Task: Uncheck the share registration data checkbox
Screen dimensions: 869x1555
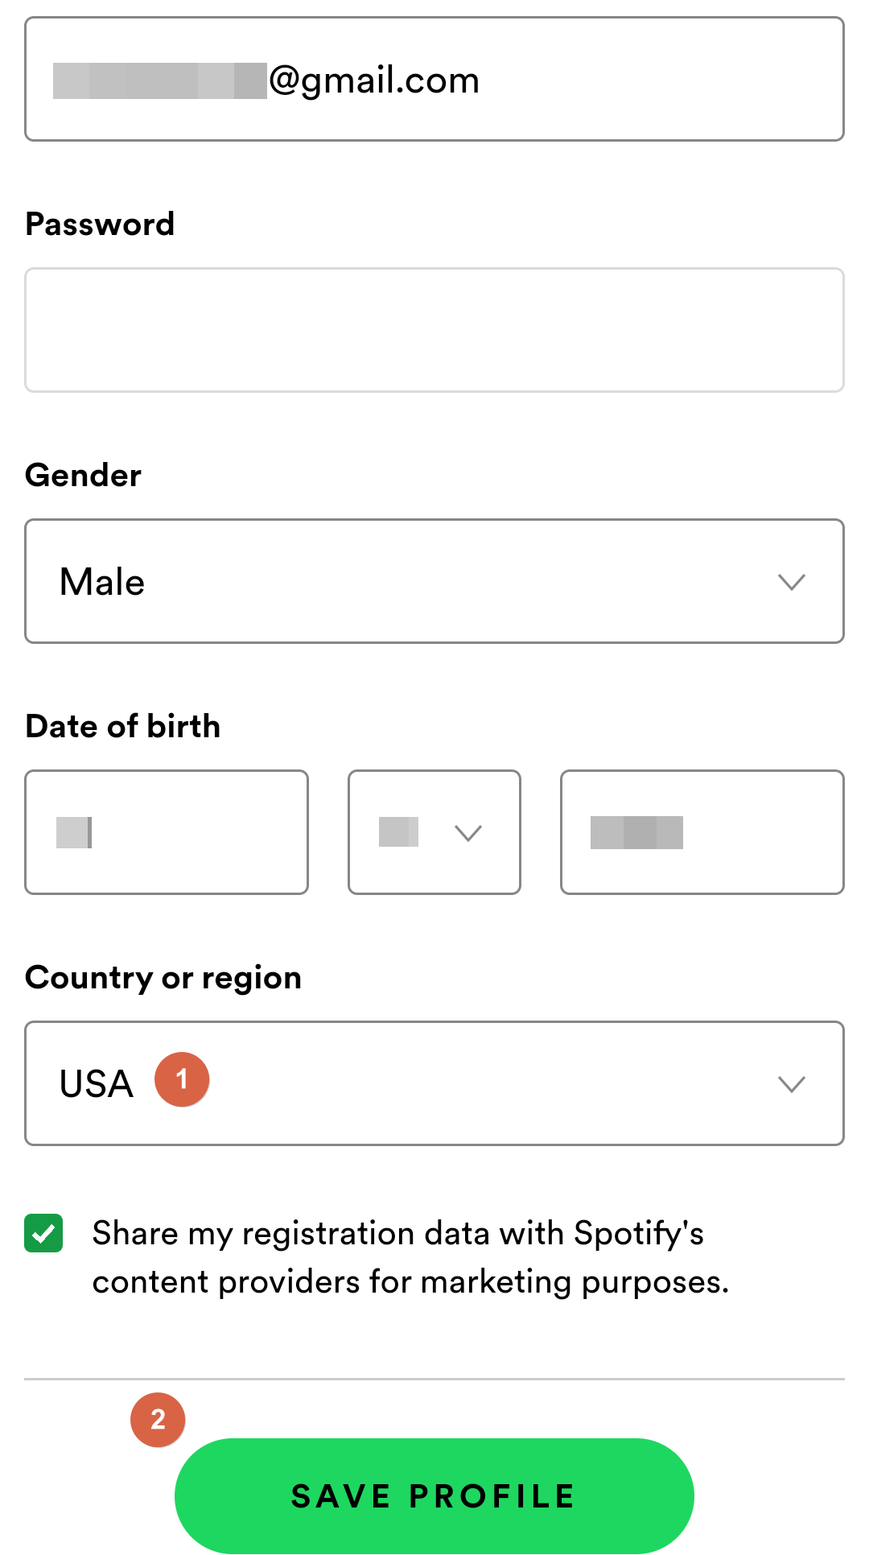Action: [43, 1233]
